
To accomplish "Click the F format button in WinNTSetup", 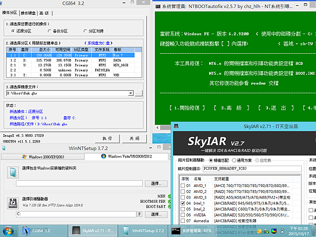I will (139, 214).
